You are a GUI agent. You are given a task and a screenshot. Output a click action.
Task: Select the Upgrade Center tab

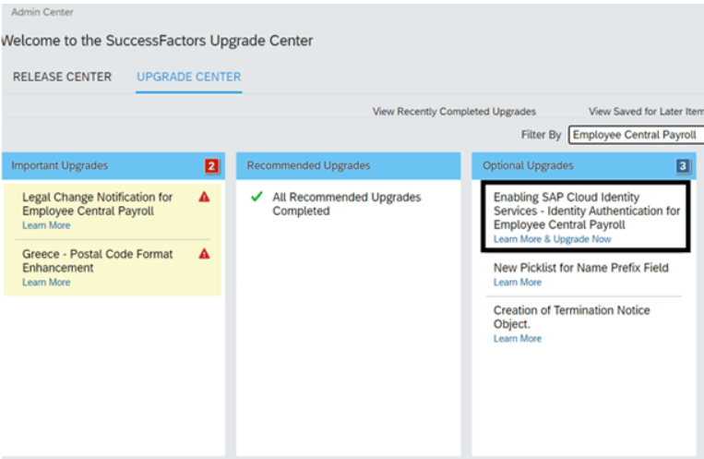[x=189, y=77]
